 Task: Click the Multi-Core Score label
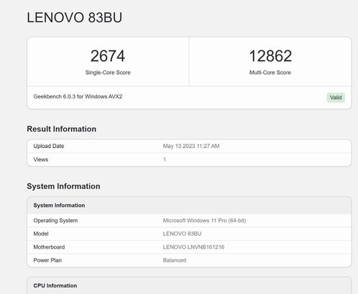point(270,73)
